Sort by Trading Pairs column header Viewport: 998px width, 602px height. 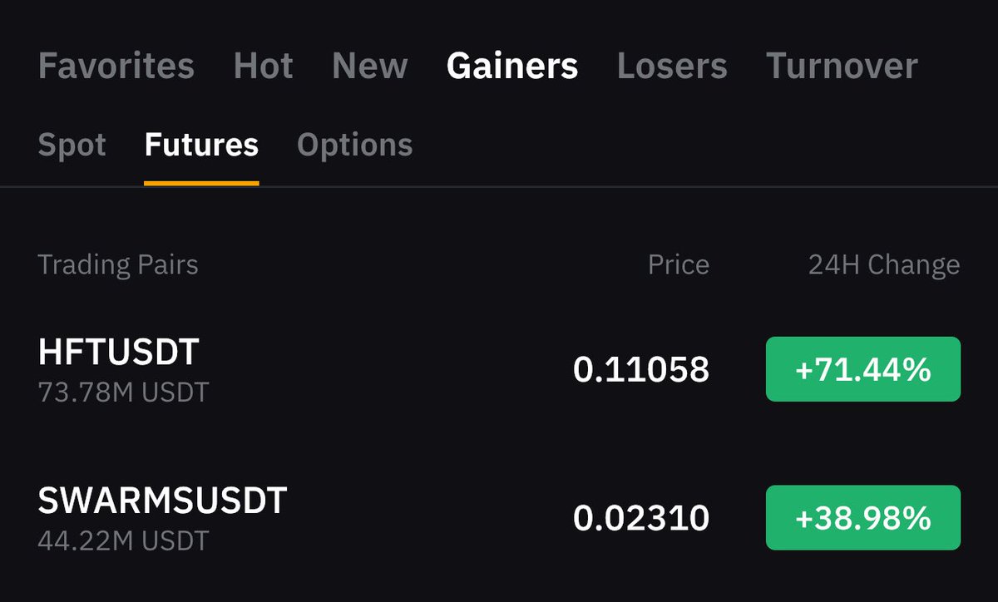(x=118, y=265)
